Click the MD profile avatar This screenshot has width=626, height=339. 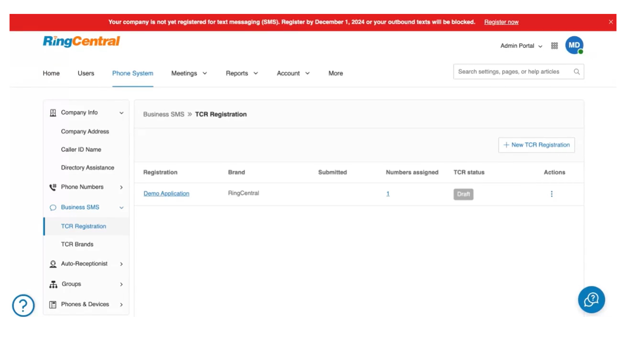pyautogui.click(x=574, y=45)
